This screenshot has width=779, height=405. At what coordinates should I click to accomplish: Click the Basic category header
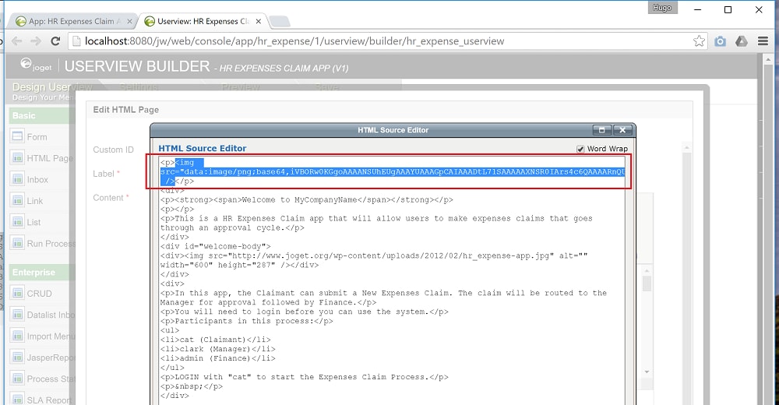pyautogui.click(x=42, y=115)
